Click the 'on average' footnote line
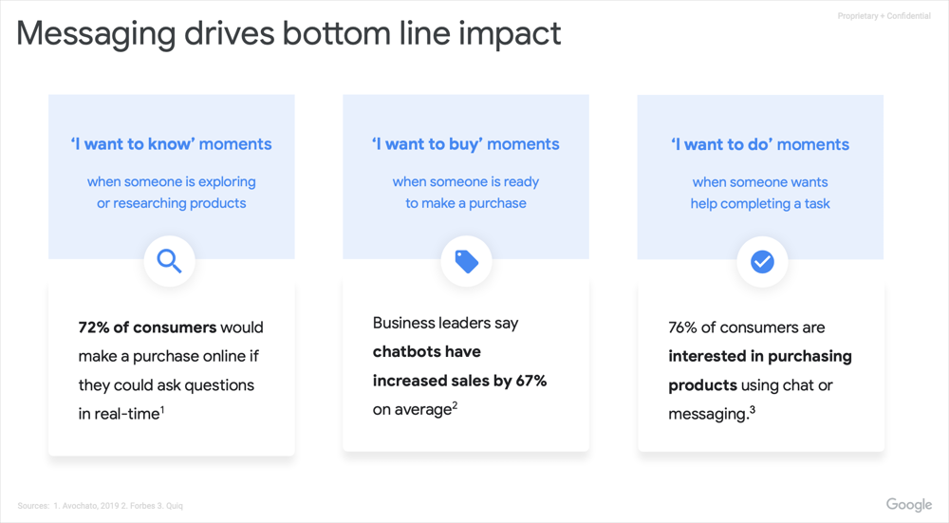Image resolution: width=949 pixels, height=523 pixels. click(x=416, y=410)
